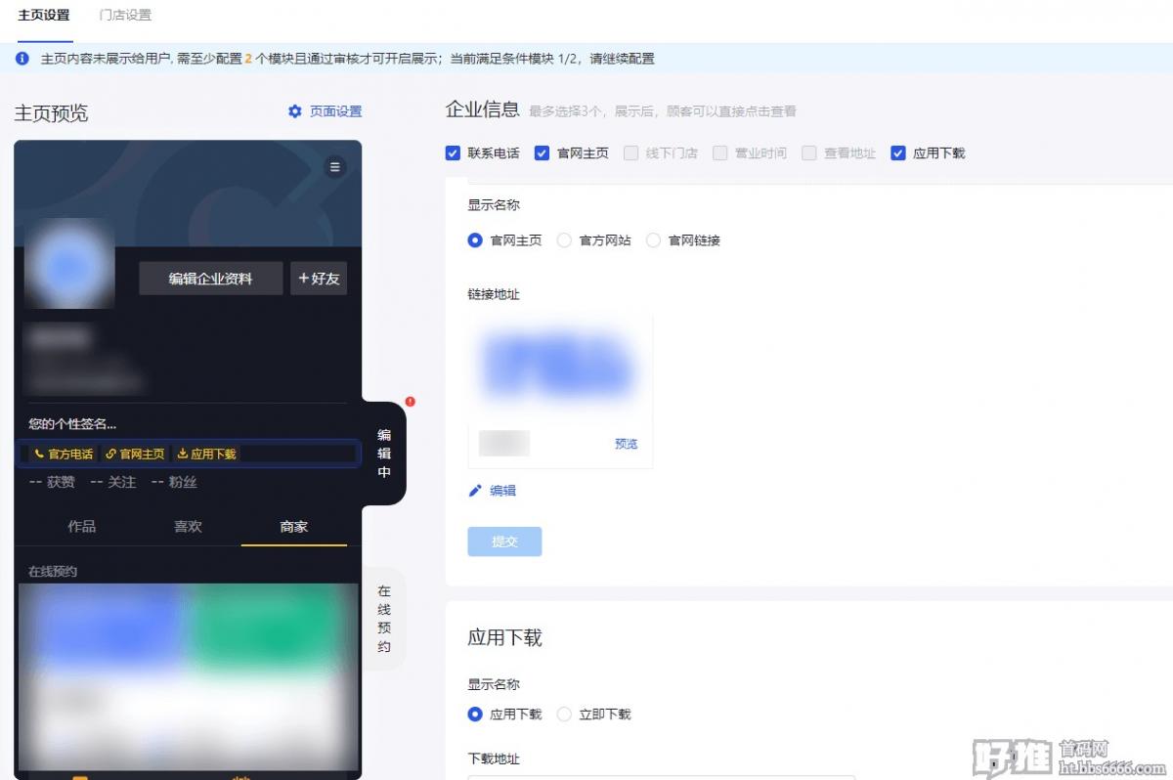This screenshot has width=1173, height=780.
Task: Click the official phone tag in preview
Action: [x=64, y=454]
